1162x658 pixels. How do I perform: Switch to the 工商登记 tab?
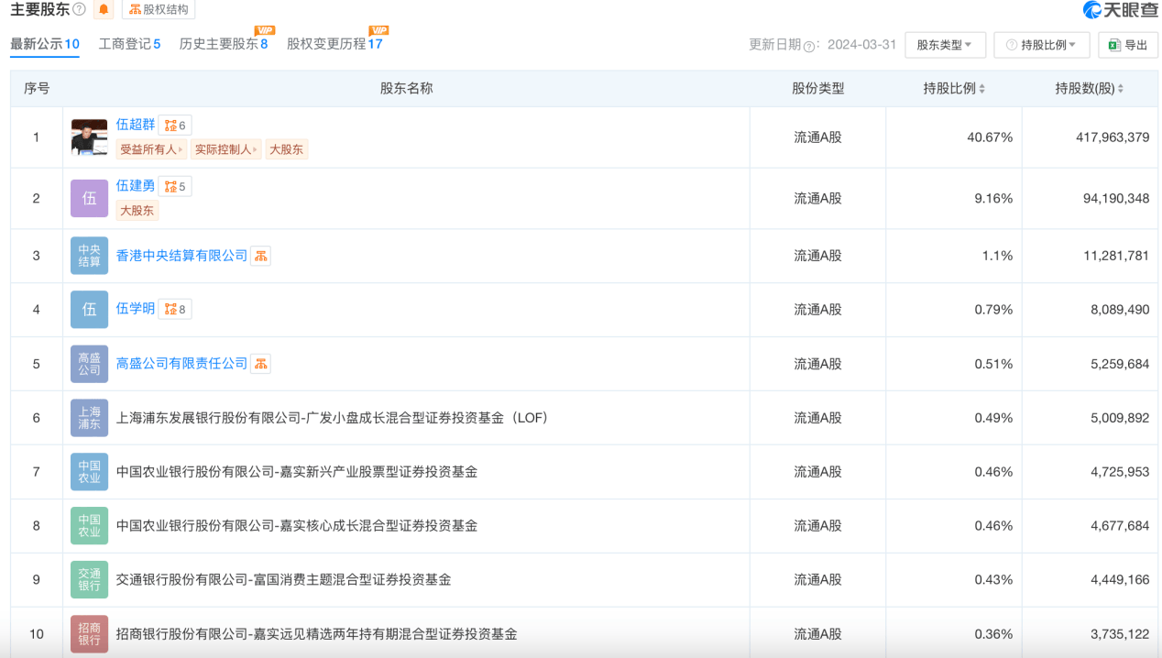(x=129, y=44)
